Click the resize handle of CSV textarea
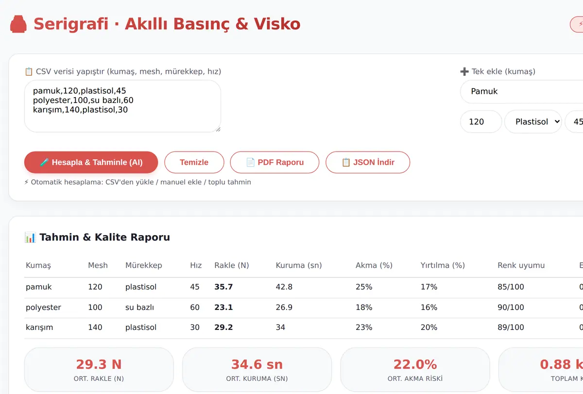The image size is (583, 394). tap(218, 129)
